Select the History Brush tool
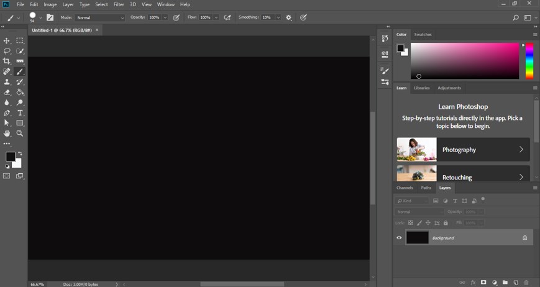Viewport: 540px width, 287px height. [x=20, y=82]
